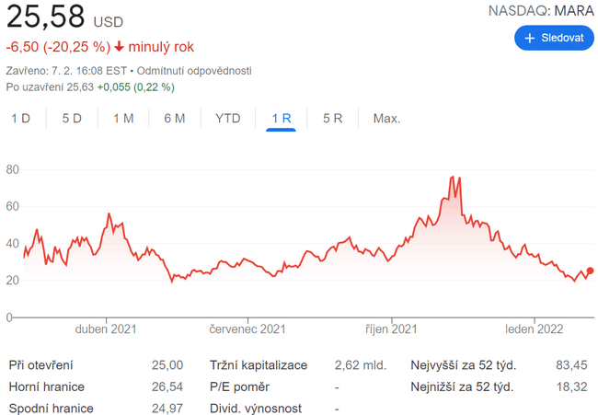Click the red endpoint dot on chart
Image resolution: width=598 pixels, height=415 pixels.
(x=590, y=271)
